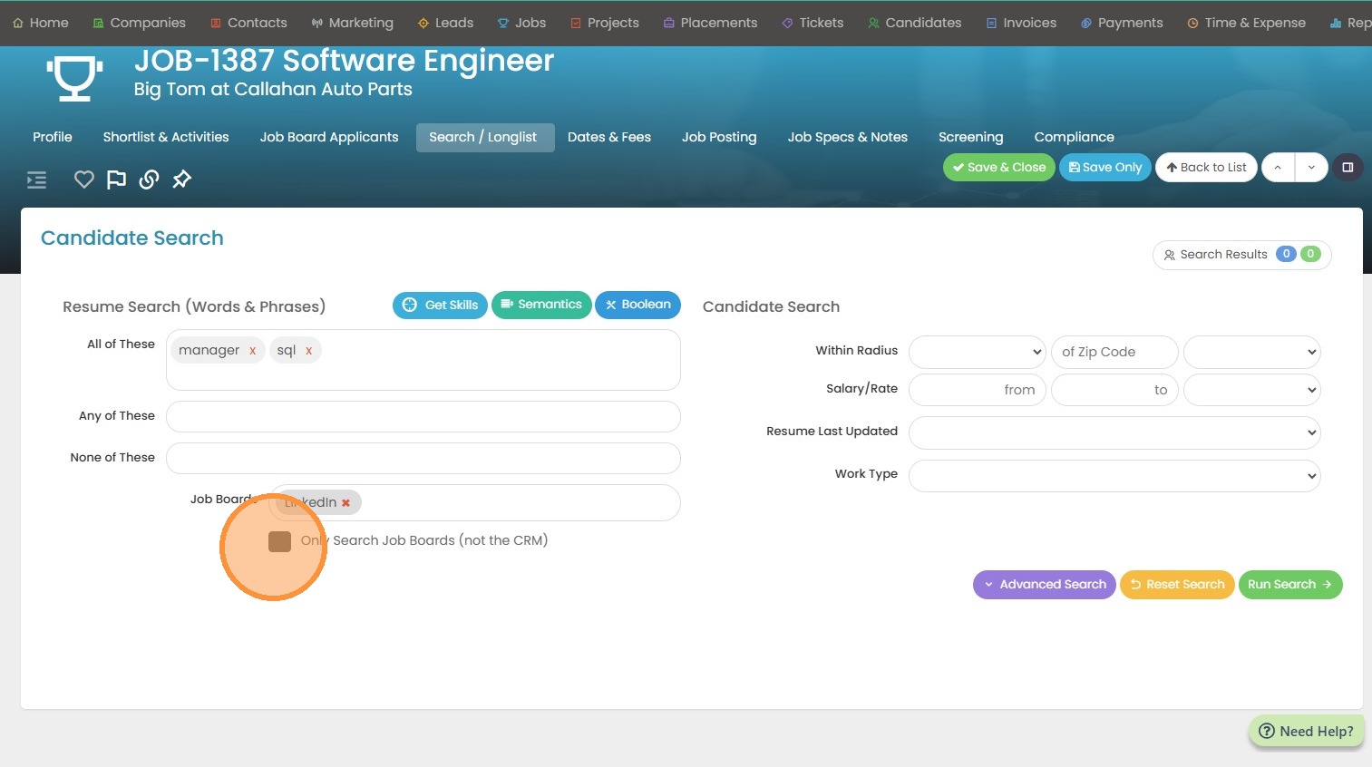Remove the 'manager' keyword tag
The image size is (1372, 767).
pyautogui.click(x=252, y=351)
